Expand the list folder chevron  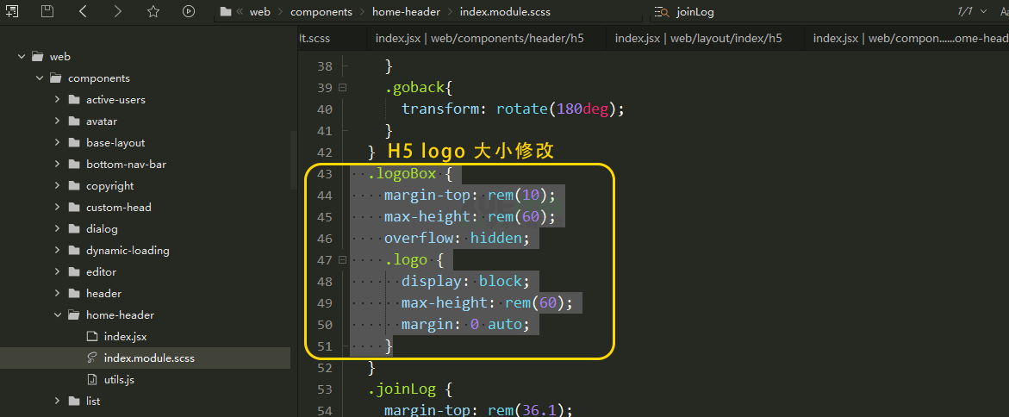[x=57, y=401]
